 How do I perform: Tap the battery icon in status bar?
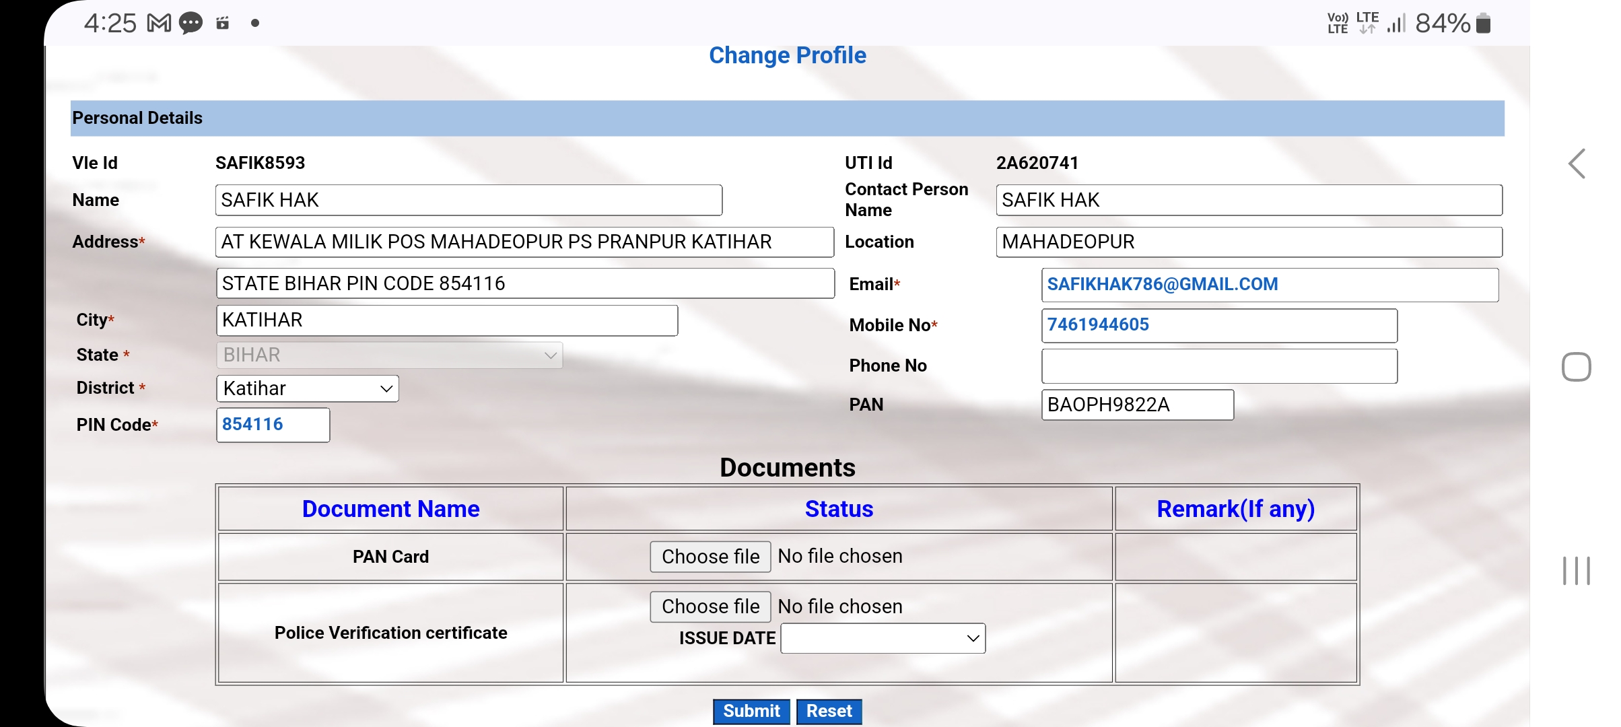(1484, 24)
